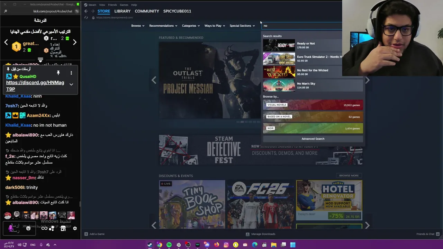Image resolution: width=443 pixels, height=249 pixels.
Task: Switch to the LIBRARY tab
Action: (x=122, y=11)
